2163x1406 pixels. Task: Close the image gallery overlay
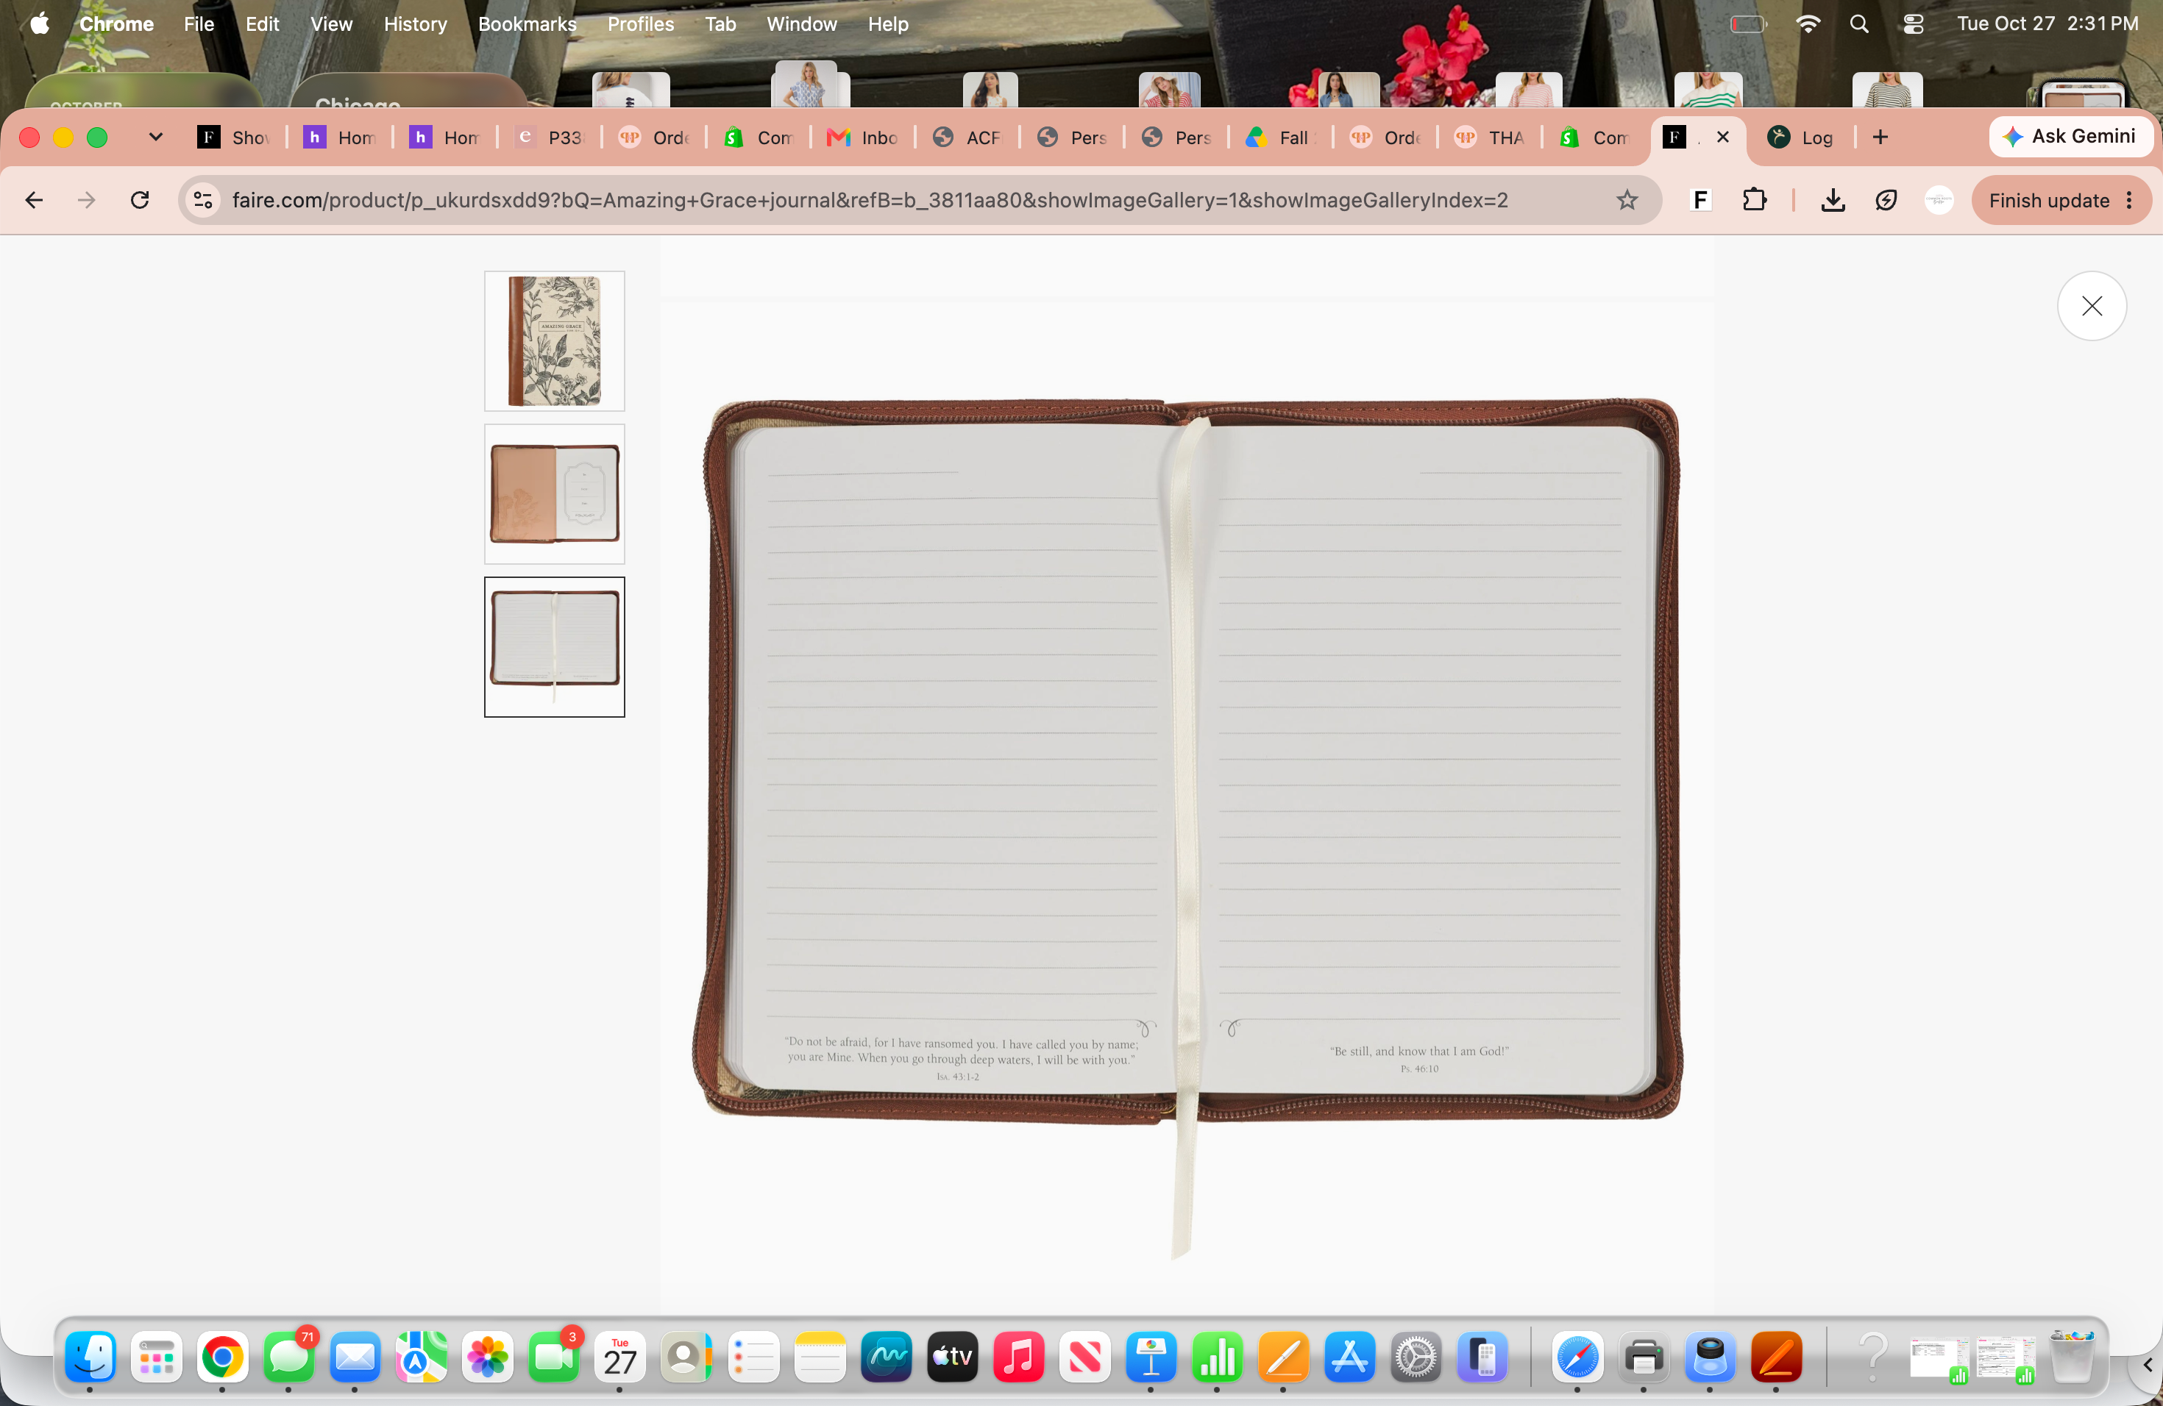pyautogui.click(x=2091, y=306)
